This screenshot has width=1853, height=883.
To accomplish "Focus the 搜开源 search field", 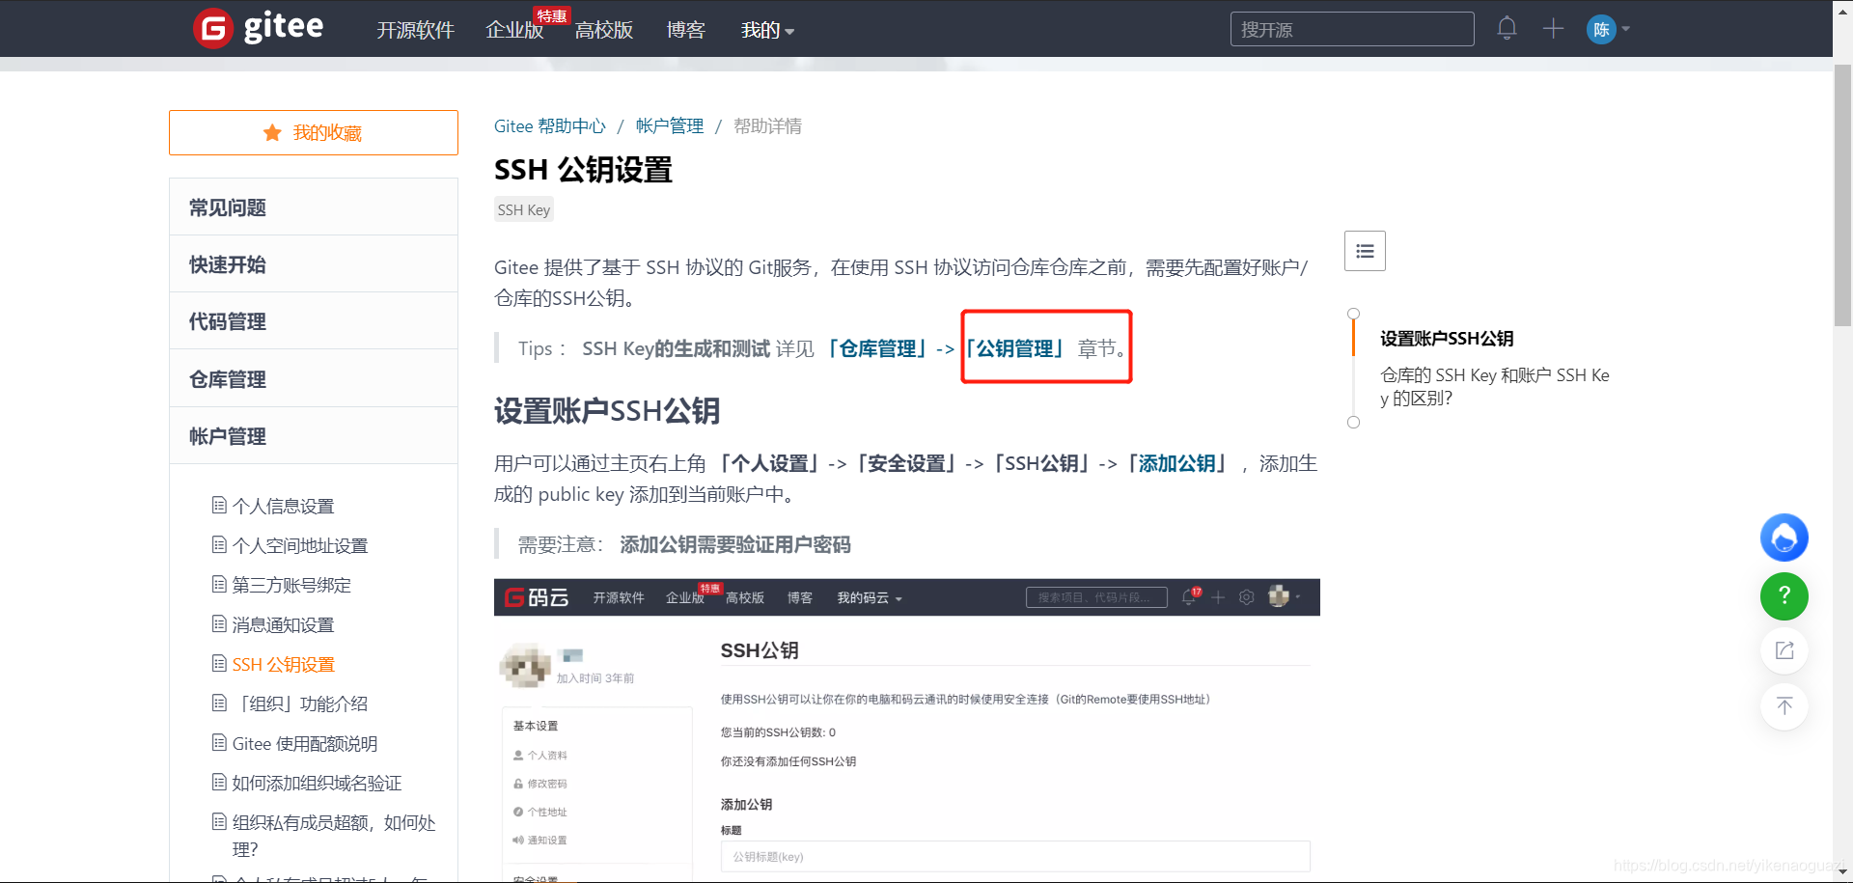I will pyautogui.click(x=1352, y=29).
